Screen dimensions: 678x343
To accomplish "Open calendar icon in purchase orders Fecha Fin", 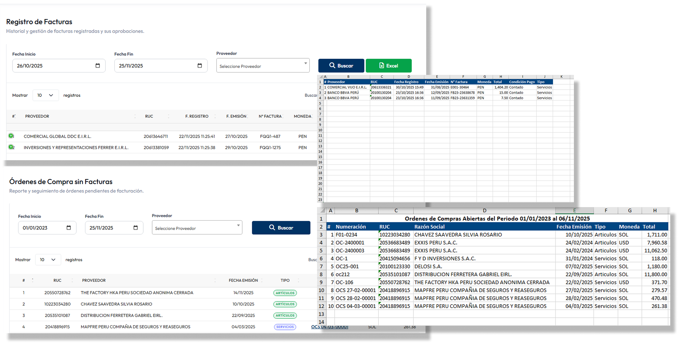I will 136,228.
